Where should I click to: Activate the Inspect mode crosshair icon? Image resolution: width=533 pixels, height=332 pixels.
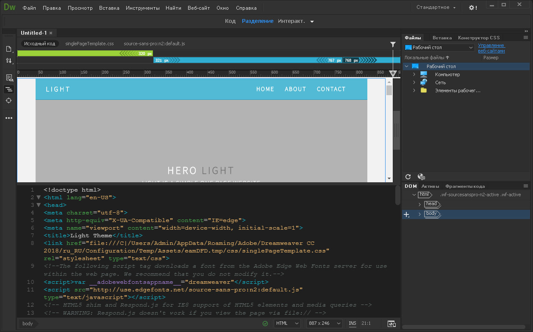8,101
